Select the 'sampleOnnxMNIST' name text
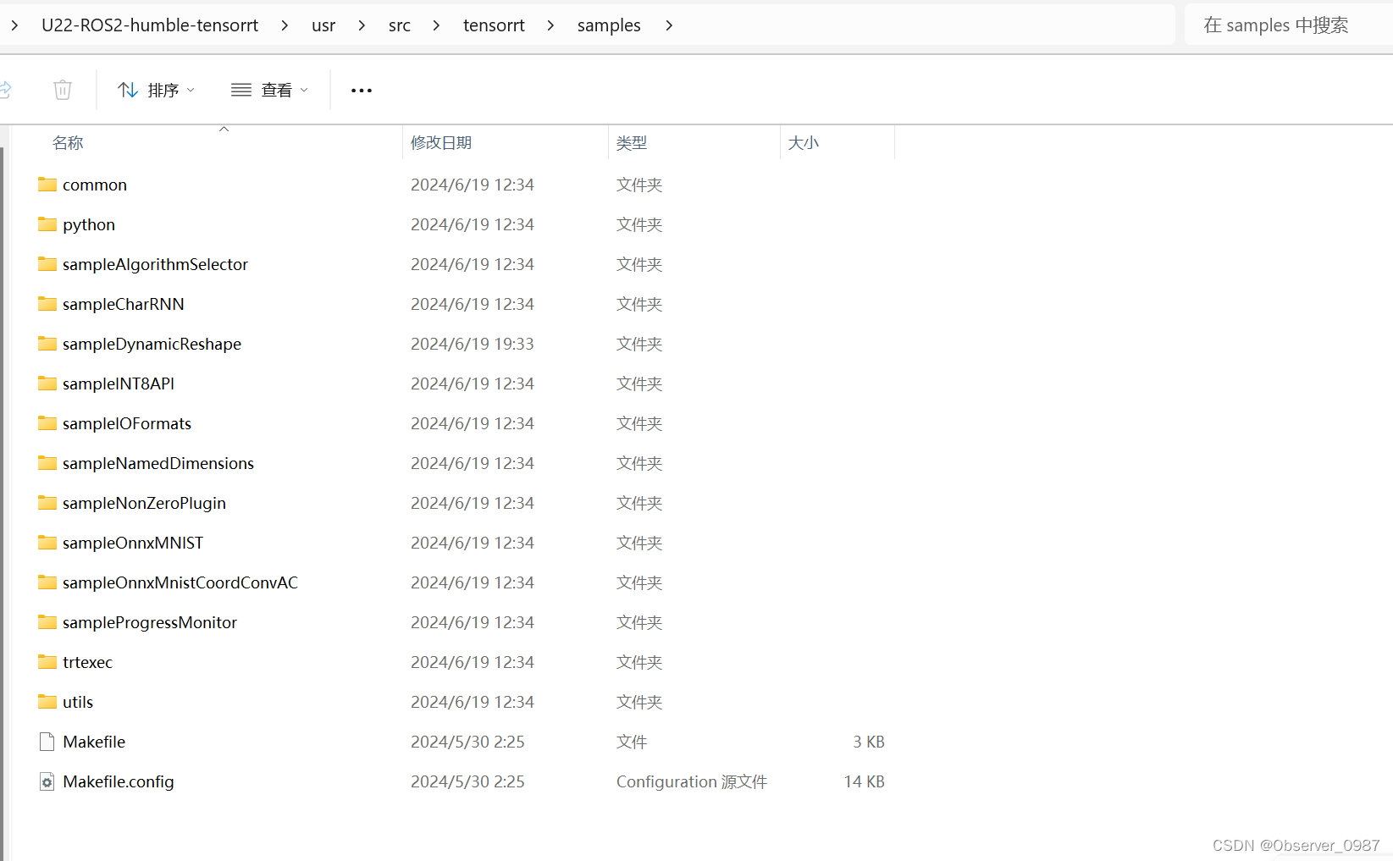1393x861 pixels. [x=133, y=543]
